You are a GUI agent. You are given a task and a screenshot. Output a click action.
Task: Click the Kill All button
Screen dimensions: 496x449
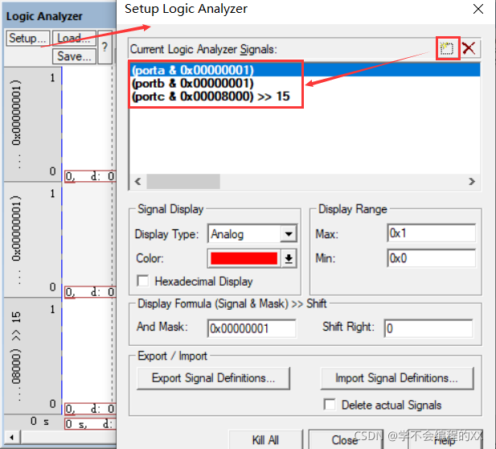point(265,439)
